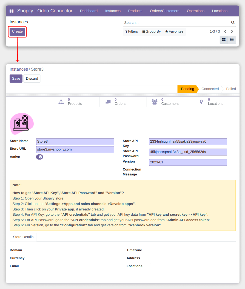Open the 0 Products stat button
Viewport: 245px width, 289px height.
[x=76, y=102]
